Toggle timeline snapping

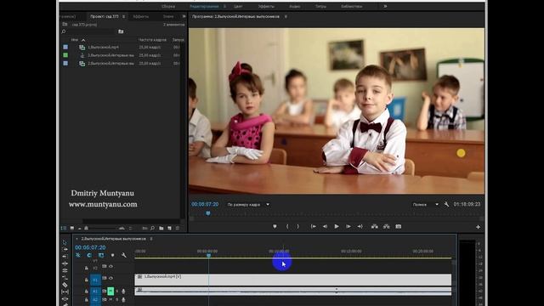(89, 255)
